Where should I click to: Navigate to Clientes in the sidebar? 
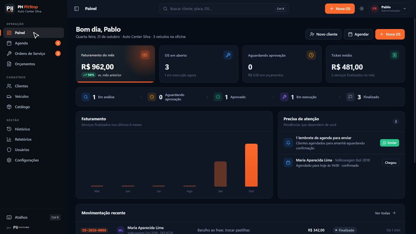point(34,86)
